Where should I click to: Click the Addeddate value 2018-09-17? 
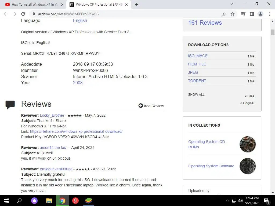click(x=93, y=64)
